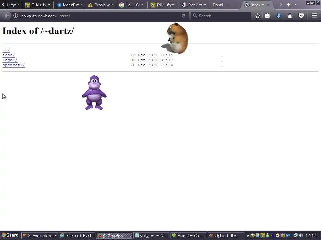Screen dimensions: 321x240
Task: Select the 16-Dec-2021 19:56 date text
Action: (152, 65)
